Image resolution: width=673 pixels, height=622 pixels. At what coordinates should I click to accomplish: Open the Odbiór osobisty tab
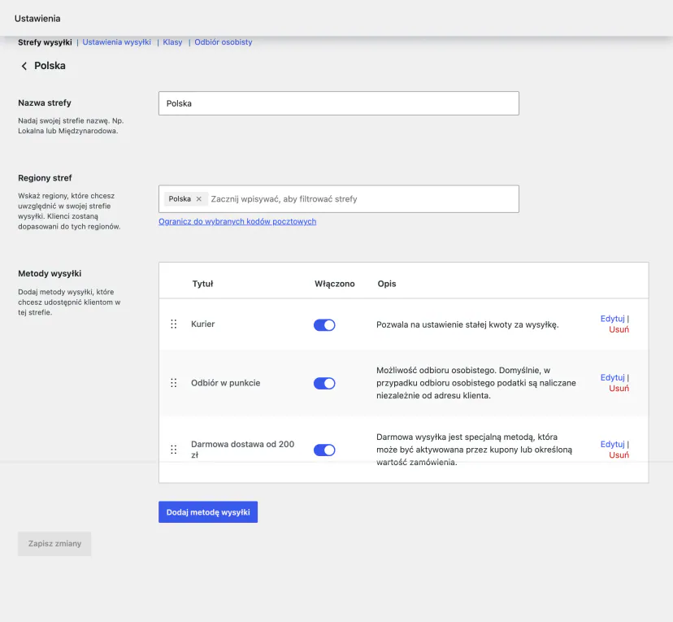224,42
